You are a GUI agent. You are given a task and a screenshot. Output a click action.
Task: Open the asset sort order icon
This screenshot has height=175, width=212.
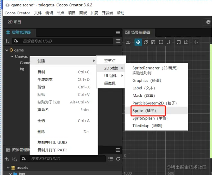[x=14, y=159]
